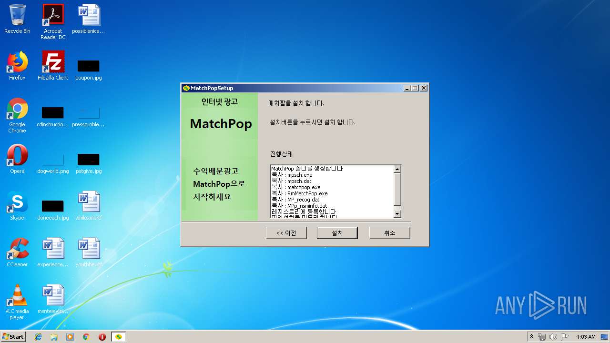Click MatchPopSetup title bar app icon
Image resolution: width=610 pixels, height=343 pixels.
pos(186,88)
